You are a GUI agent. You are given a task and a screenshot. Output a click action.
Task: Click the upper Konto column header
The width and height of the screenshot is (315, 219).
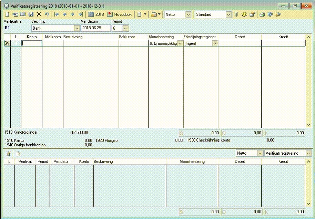click(x=32, y=37)
